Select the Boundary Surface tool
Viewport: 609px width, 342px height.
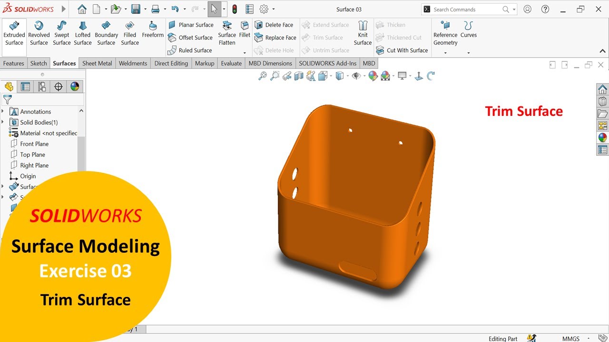click(106, 33)
